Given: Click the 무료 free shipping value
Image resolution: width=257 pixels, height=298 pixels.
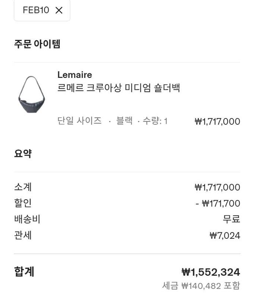Looking at the screenshot, I should (231, 219).
